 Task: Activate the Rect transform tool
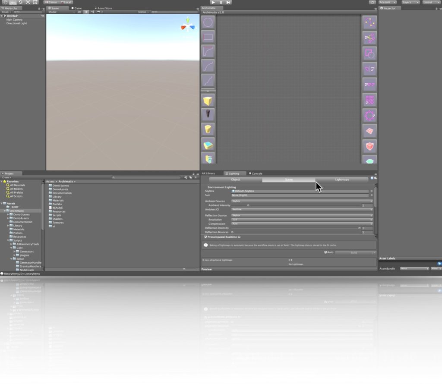[35, 2]
